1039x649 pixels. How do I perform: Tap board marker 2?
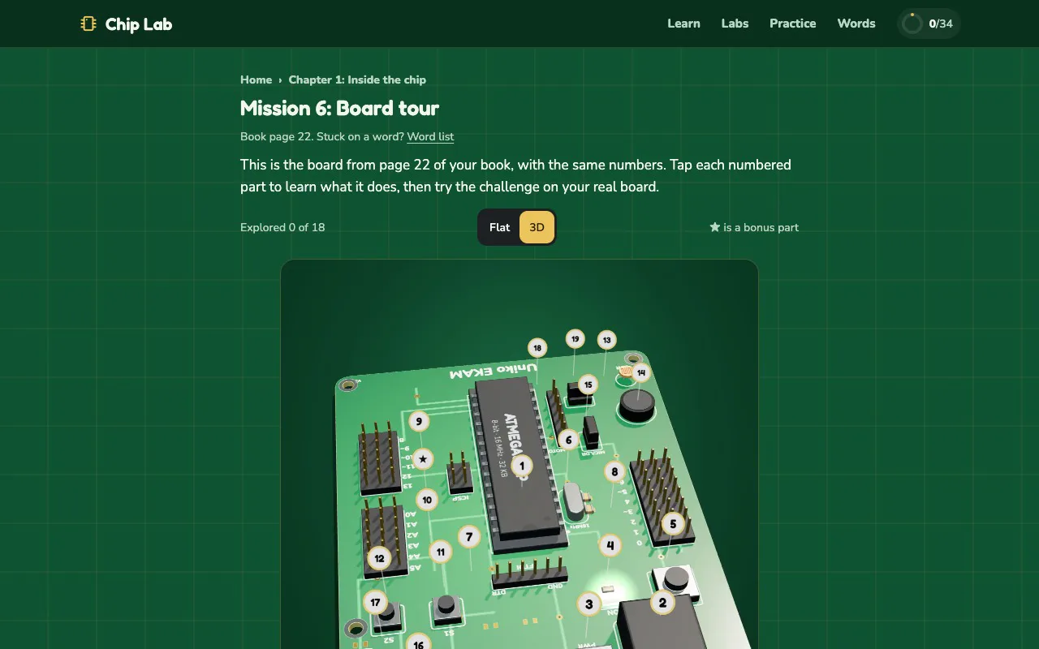(662, 602)
